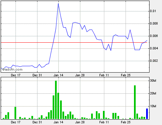Select 'Dez 31' date under the price chart
The image size is (162, 125).
(37, 75)
